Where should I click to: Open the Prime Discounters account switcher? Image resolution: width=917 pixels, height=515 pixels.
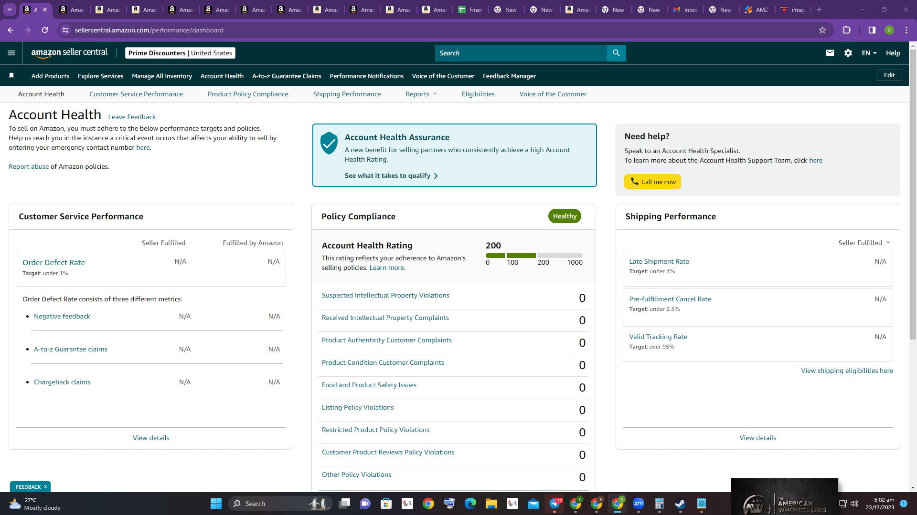[180, 53]
